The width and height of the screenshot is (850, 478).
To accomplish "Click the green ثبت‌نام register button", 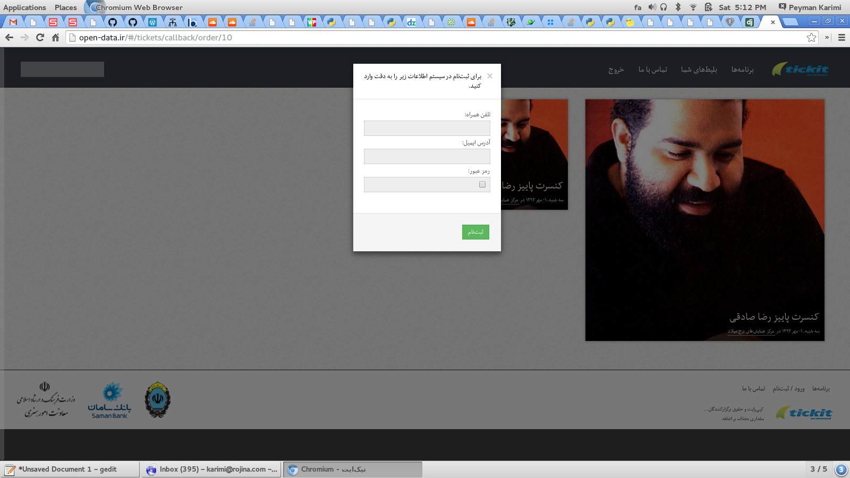I will pos(475,232).
